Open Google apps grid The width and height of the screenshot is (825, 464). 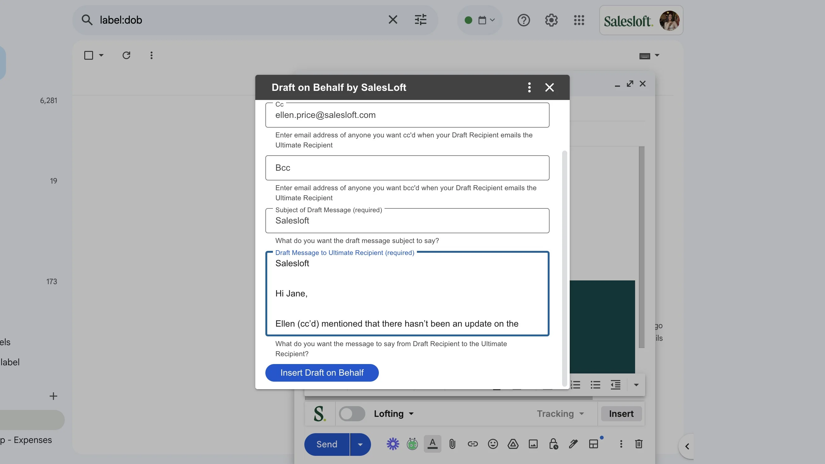point(579,20)
